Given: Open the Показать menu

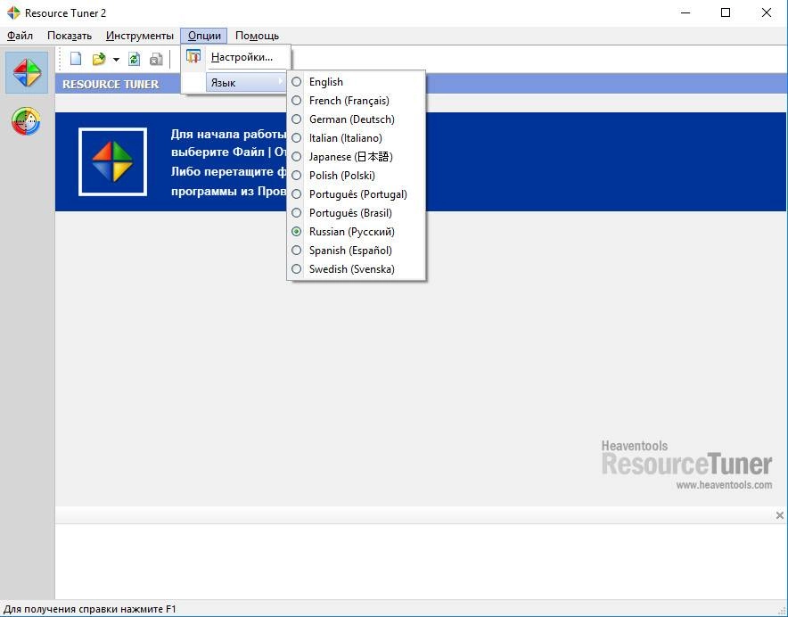Looking at the screenshot, I should point(70,36).
